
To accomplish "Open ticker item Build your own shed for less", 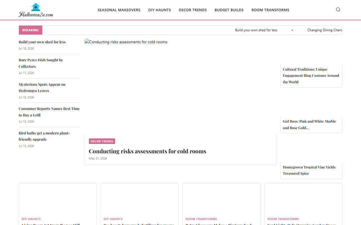I will [256, 30].
